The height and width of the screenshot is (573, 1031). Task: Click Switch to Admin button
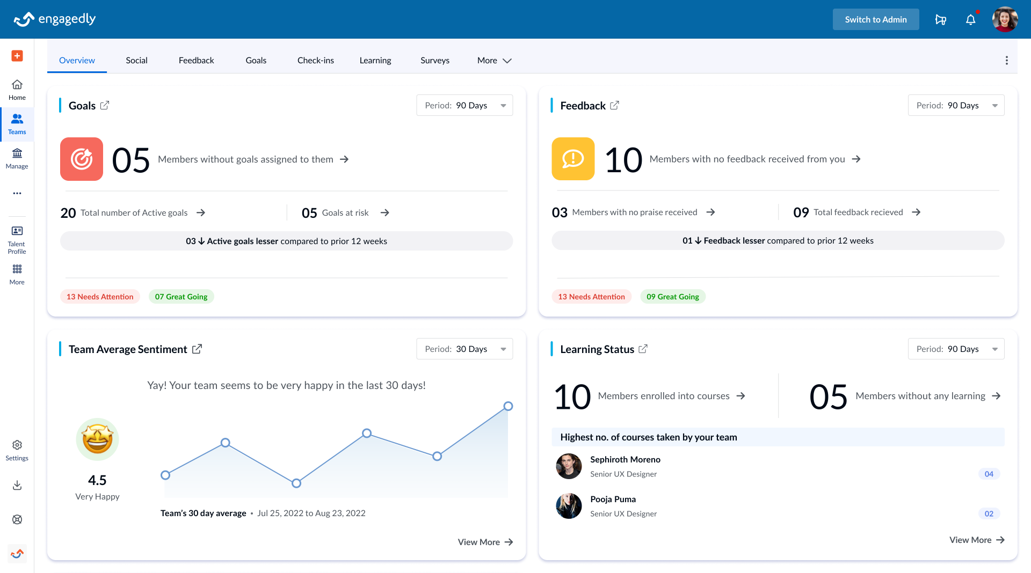click(875, 19)
